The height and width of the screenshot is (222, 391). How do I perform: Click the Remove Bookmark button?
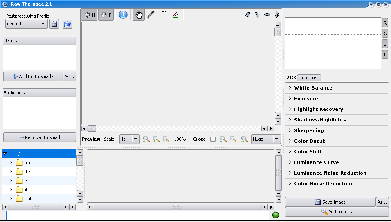(x=40, y=137)
